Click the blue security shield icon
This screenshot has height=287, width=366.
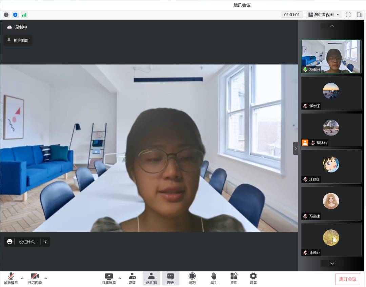pos(15,15)
